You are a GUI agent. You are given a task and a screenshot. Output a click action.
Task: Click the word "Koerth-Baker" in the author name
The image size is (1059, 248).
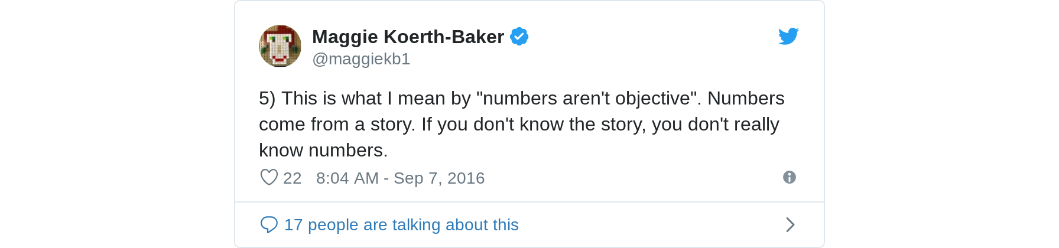click(x=444, y=37)
